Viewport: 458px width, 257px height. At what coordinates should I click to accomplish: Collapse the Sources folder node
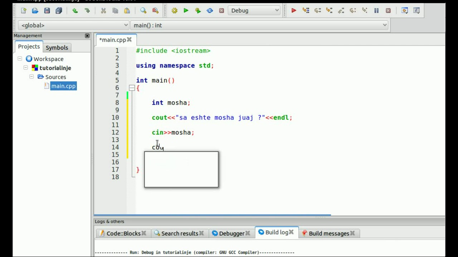[31, 76]
